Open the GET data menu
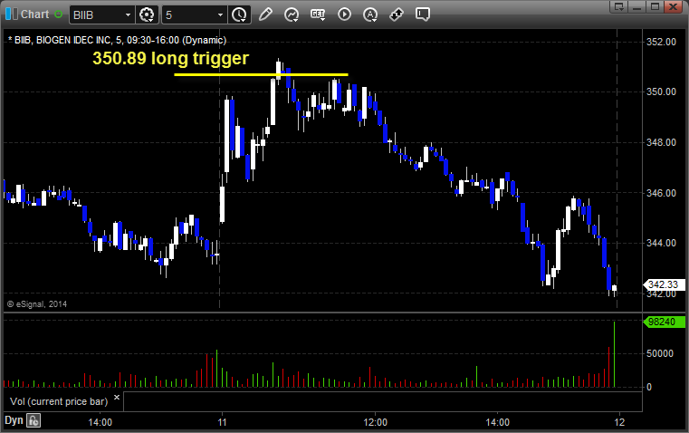689x433 pixels. coord(318,14)
